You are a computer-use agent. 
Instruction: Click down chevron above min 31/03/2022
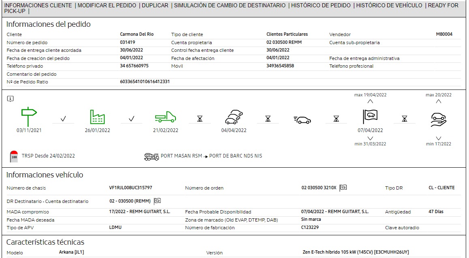pos(370,138)
